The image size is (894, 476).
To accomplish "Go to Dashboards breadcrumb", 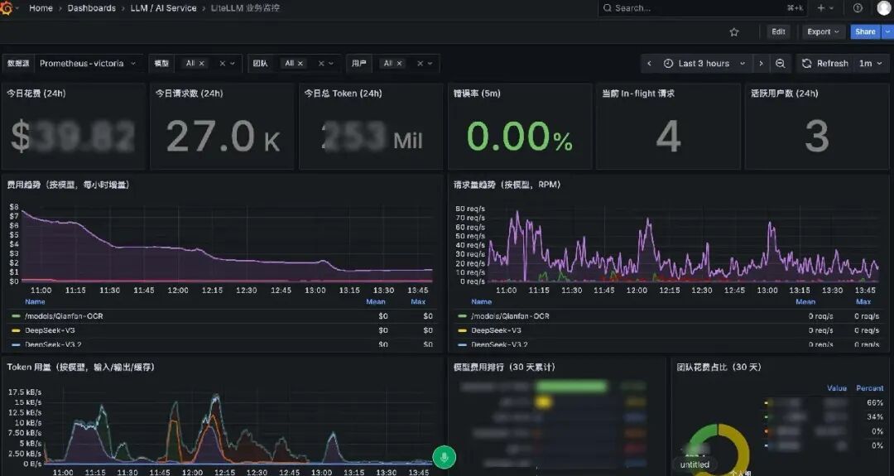I will [x=91, y=8].
